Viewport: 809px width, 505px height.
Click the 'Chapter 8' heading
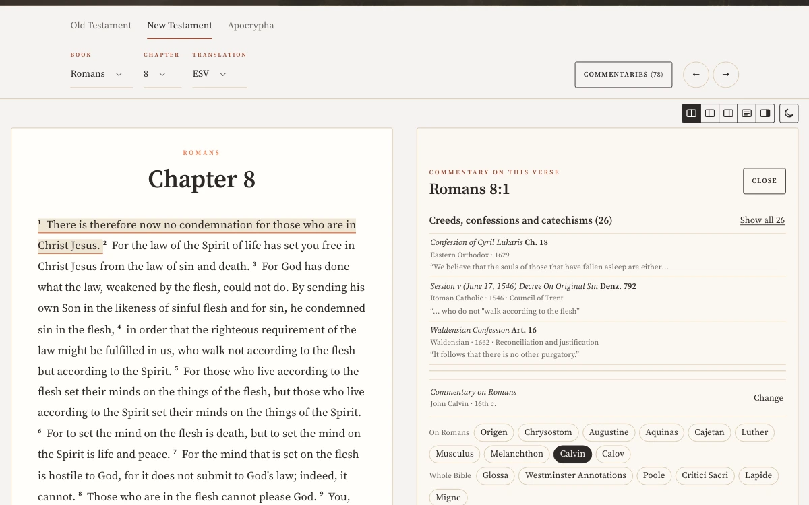coord(202,179)
